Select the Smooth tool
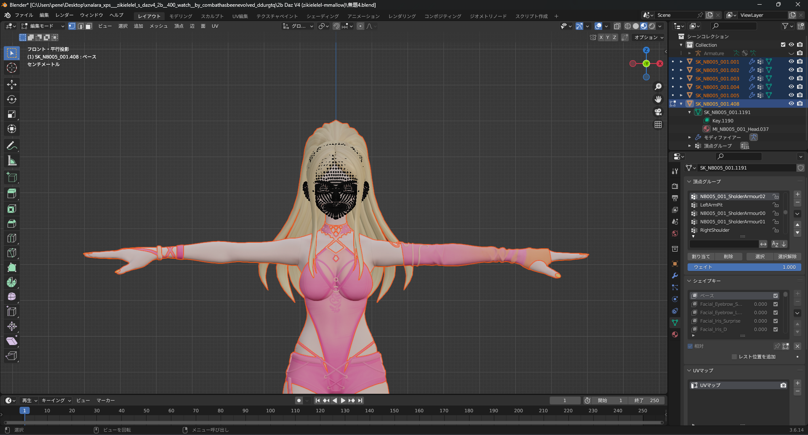 coord(12,297)
